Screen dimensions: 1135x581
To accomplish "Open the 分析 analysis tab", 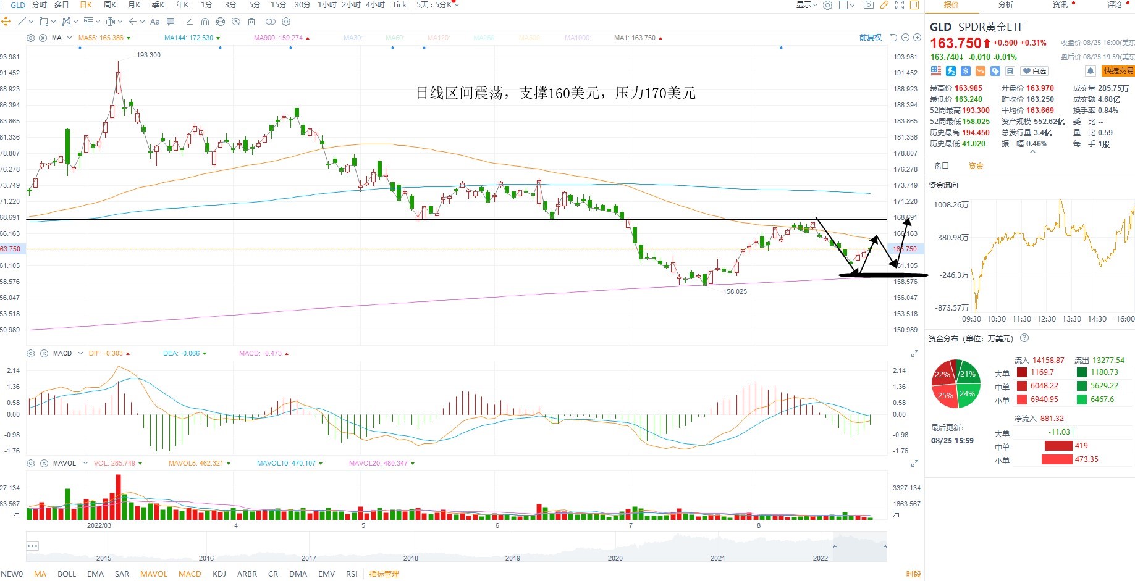I will (1006, 5).
